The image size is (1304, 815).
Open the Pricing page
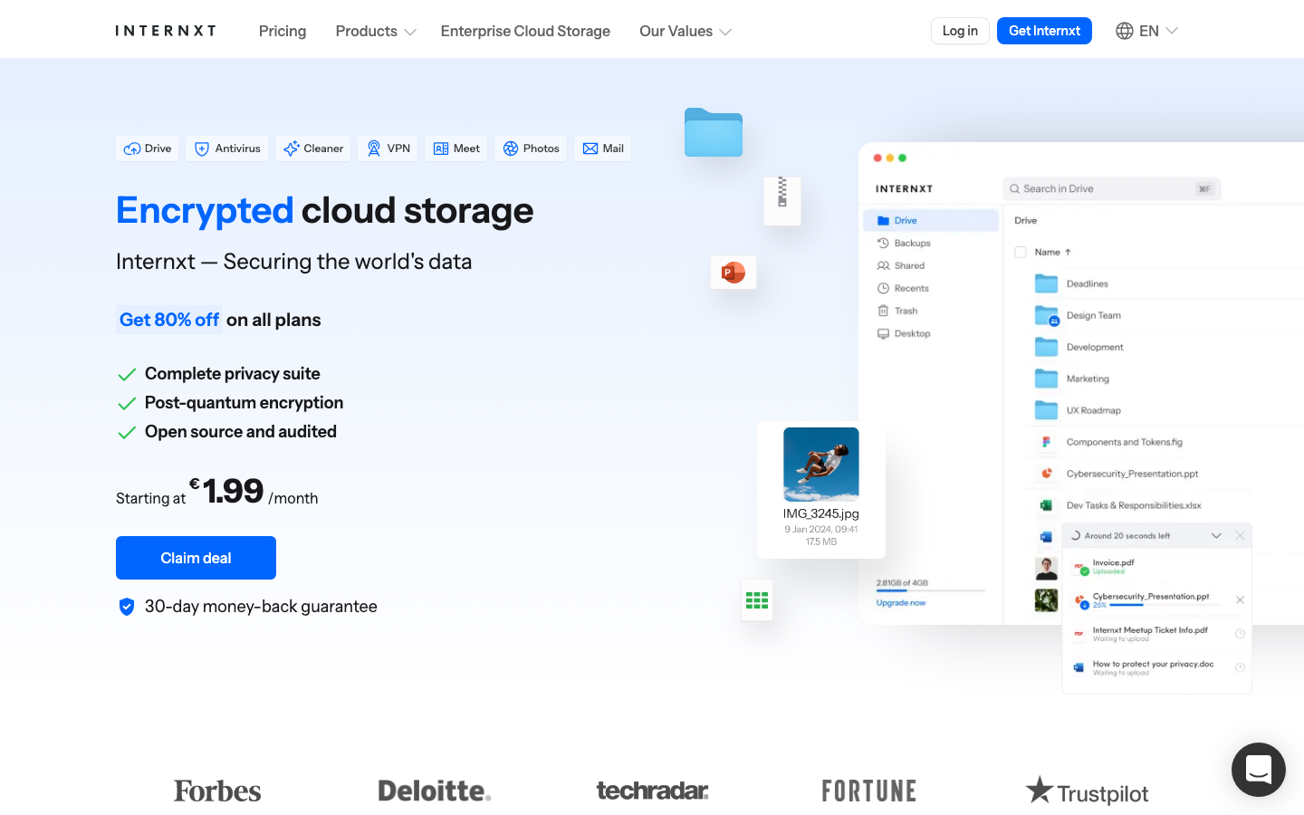click(x=283, y=31)
